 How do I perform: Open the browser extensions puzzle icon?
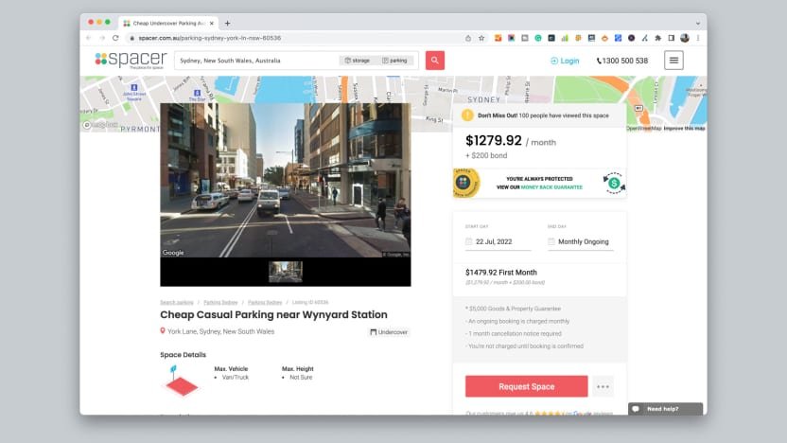[x=658, y=38]
